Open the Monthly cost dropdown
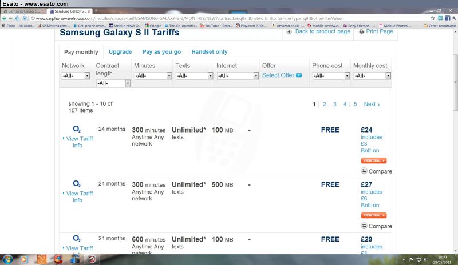Image resolution: width=458 pixels, height=265 pixels. click(x=372, y=76)
